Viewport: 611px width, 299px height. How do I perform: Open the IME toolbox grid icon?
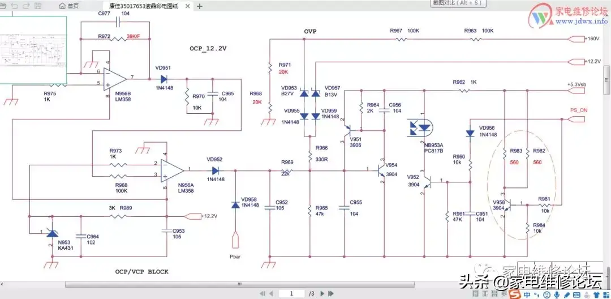606,294
